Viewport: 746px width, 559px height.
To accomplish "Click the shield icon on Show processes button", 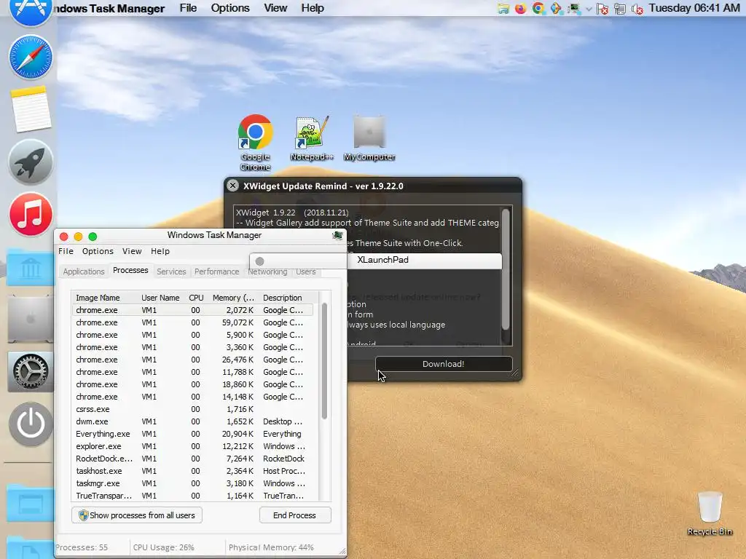I will [83, 515].
